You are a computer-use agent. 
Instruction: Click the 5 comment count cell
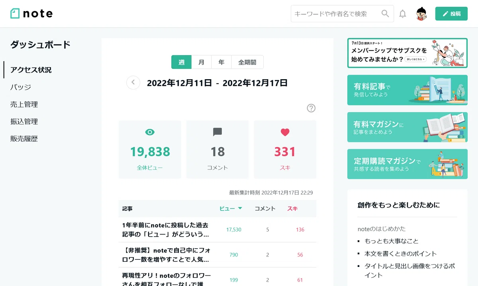pos(268,230)
